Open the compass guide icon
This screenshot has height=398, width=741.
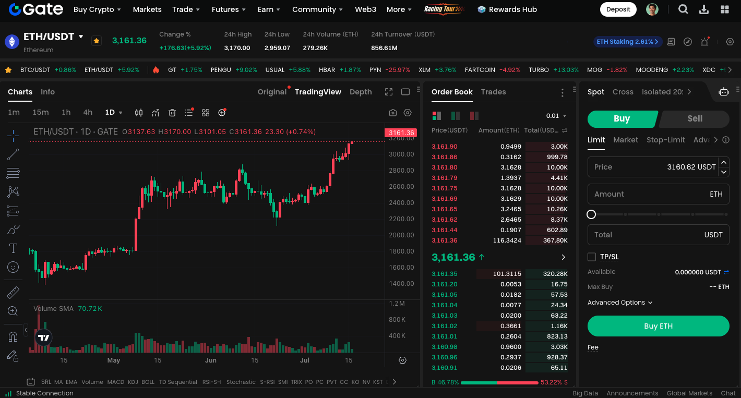(x=688, y=42)
